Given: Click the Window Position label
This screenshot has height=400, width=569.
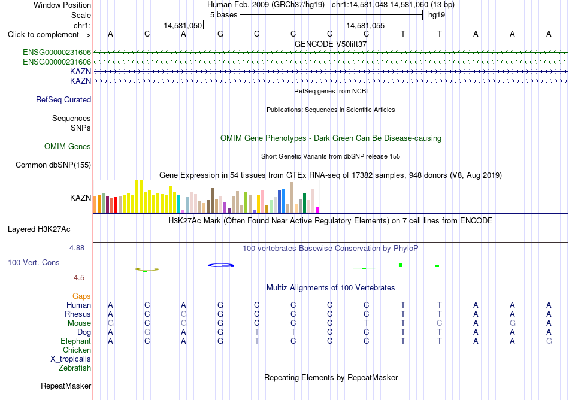Looking at the screenshot, I should [x=62, y=5].
